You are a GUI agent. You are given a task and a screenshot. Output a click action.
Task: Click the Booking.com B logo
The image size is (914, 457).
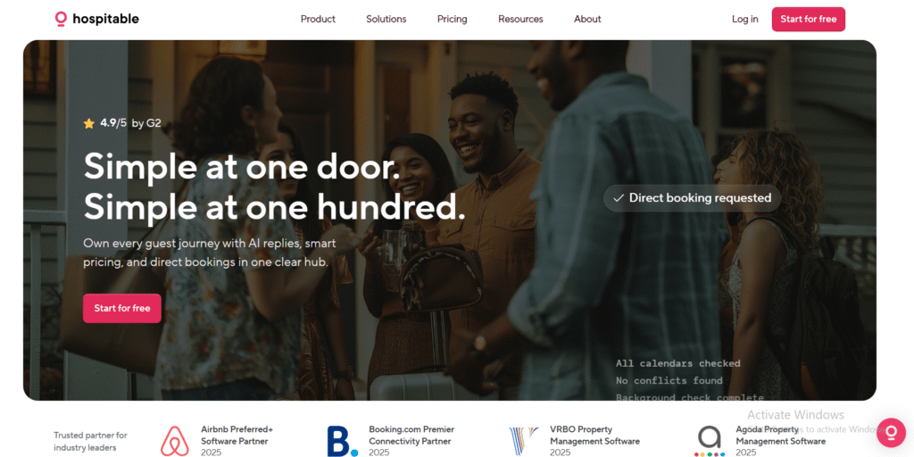click(x=343, y=441)
